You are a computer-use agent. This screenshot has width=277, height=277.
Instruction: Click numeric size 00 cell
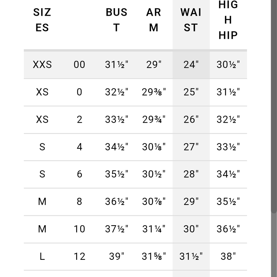79,65
